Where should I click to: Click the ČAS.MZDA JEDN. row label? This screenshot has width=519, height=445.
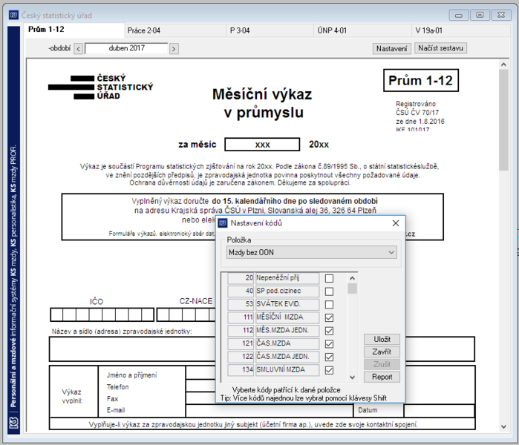[x=287, y=357]
